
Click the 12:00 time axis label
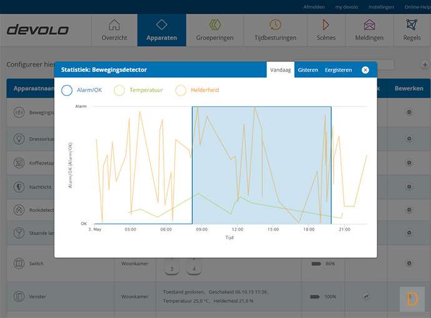point(237,229)
